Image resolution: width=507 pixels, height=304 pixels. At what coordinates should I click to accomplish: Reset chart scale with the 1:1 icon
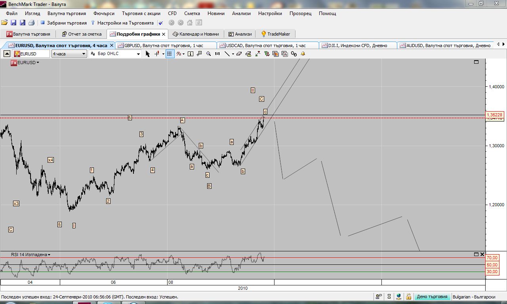[217, 54]
